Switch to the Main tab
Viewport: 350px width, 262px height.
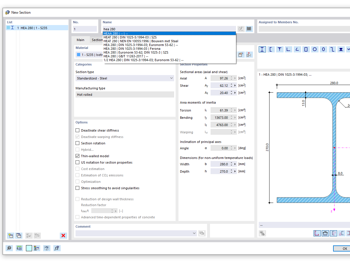(80, 40)
